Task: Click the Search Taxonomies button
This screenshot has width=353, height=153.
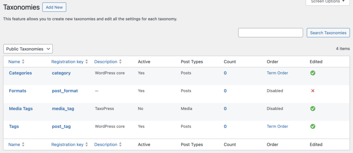Action: pos(328,33)
